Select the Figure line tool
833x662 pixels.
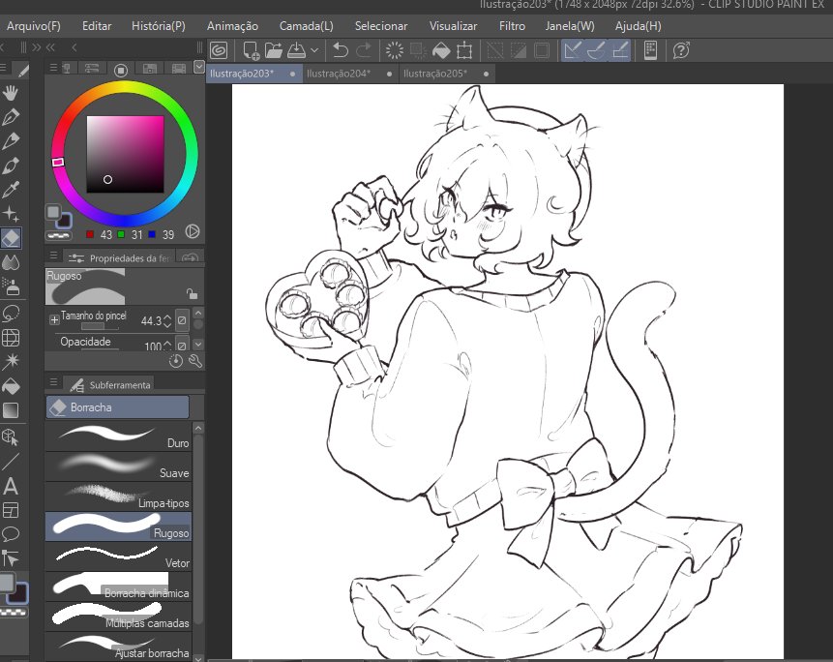[x=10, y=462]
